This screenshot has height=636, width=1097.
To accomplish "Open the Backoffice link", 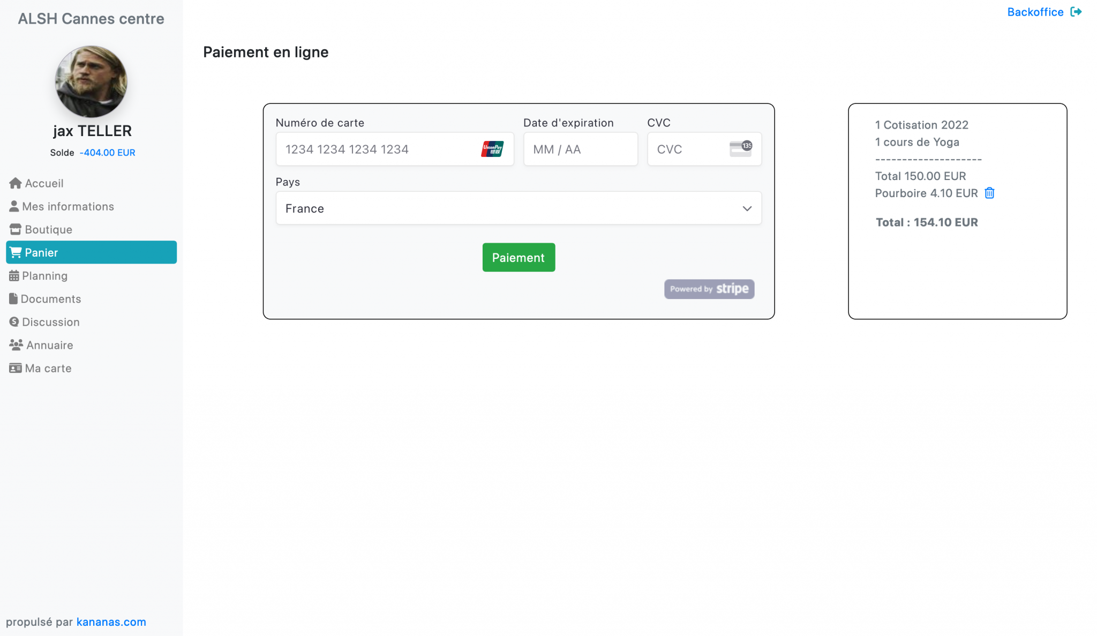I will (x=1035, y=11).
